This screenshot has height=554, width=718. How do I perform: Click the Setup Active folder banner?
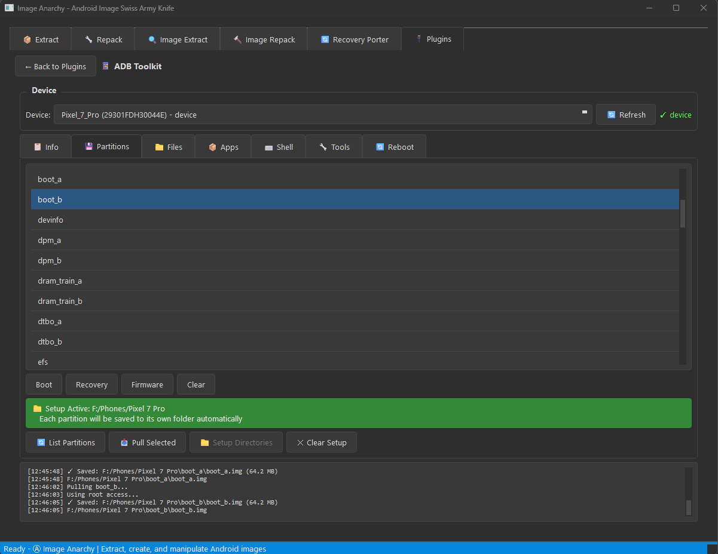pyautogui.click(x=359, y=413)
